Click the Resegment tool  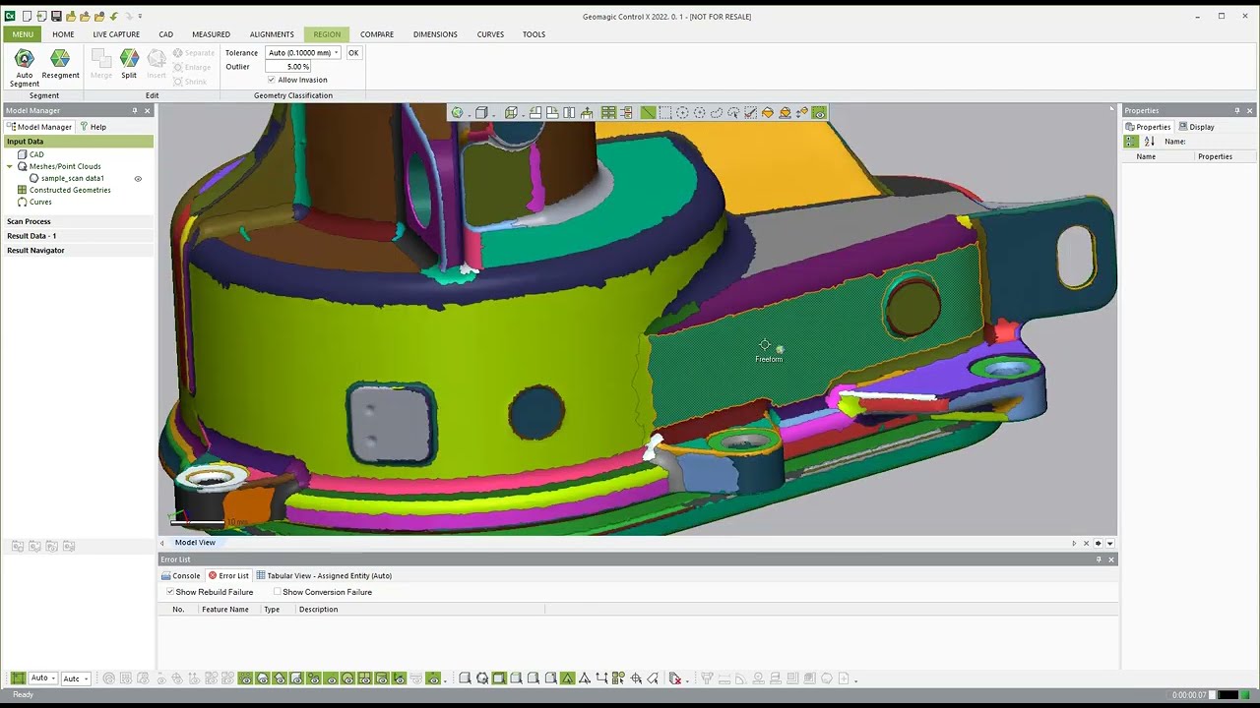[x=60, y=65]
